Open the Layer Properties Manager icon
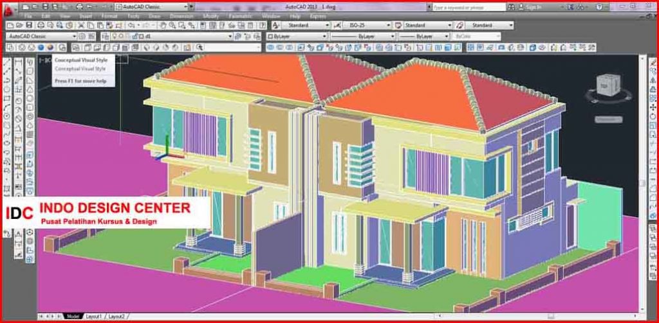Screen dimensions: 659x323 coord(105,37)
